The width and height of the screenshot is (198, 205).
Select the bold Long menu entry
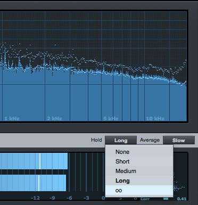pyautogui.click(x=139, y=181)
